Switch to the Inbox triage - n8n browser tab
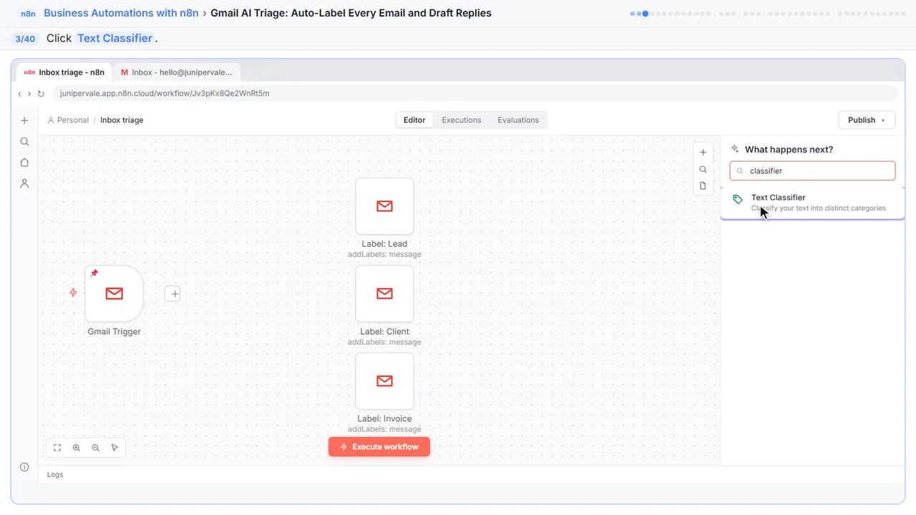916x515 pixels. pyautogui.click(x=64, y=72)
